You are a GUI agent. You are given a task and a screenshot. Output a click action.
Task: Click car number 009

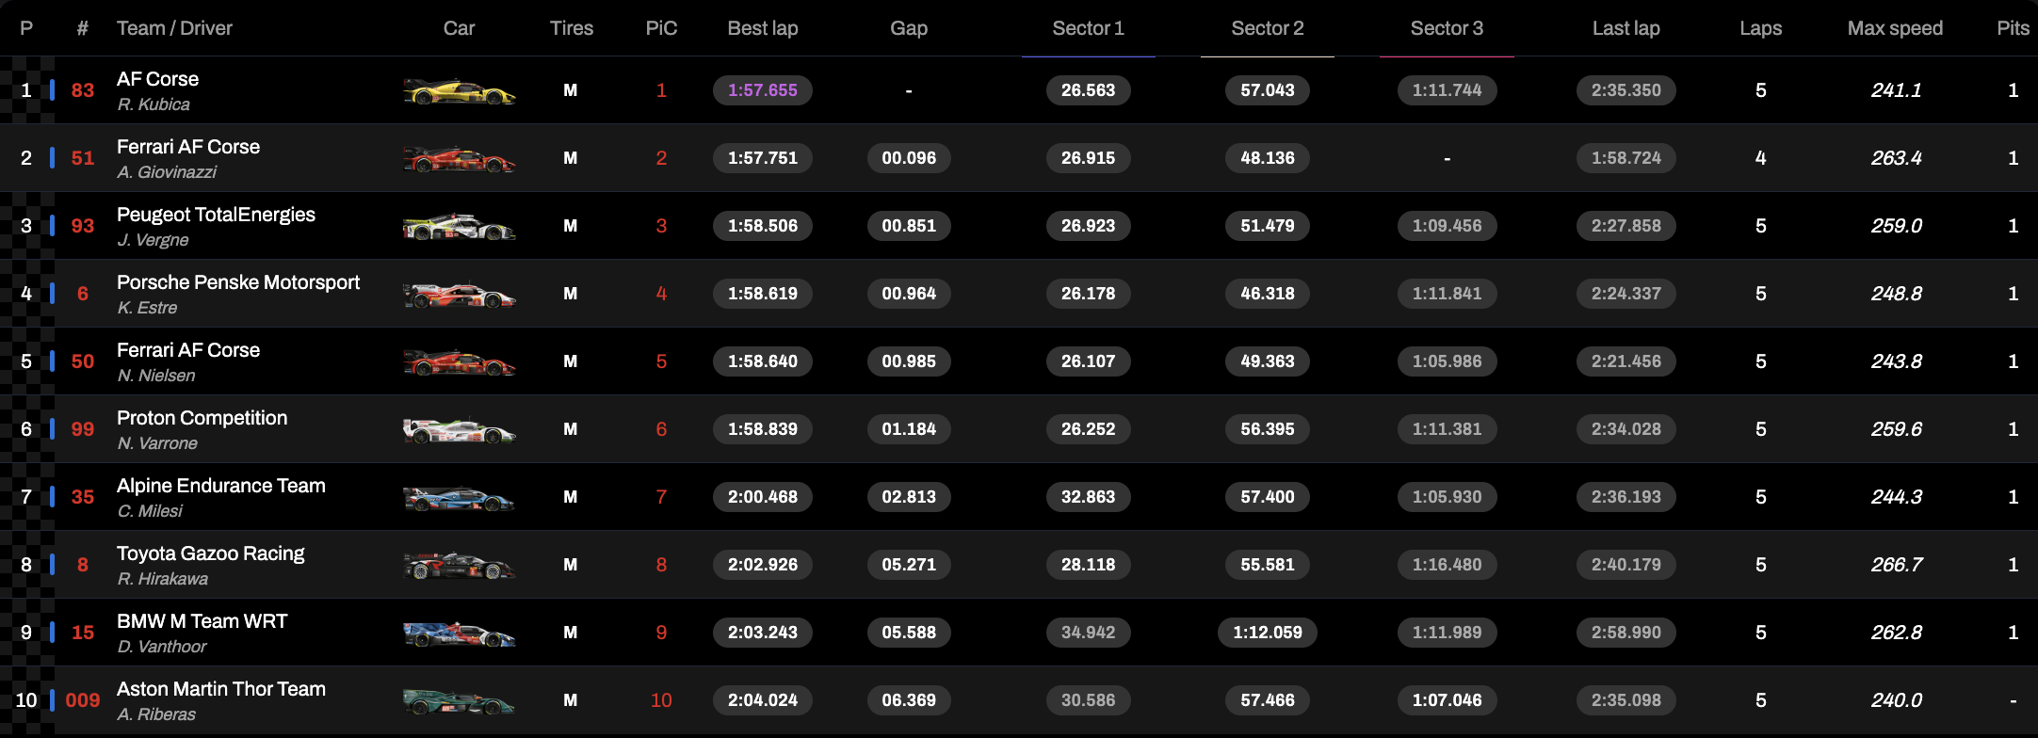83,700
